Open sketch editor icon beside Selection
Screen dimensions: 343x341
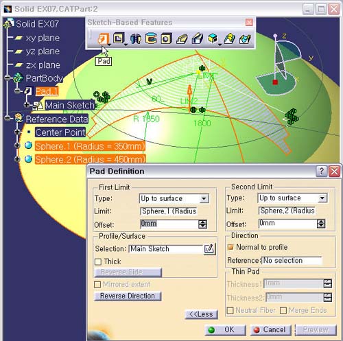point(209,248)
